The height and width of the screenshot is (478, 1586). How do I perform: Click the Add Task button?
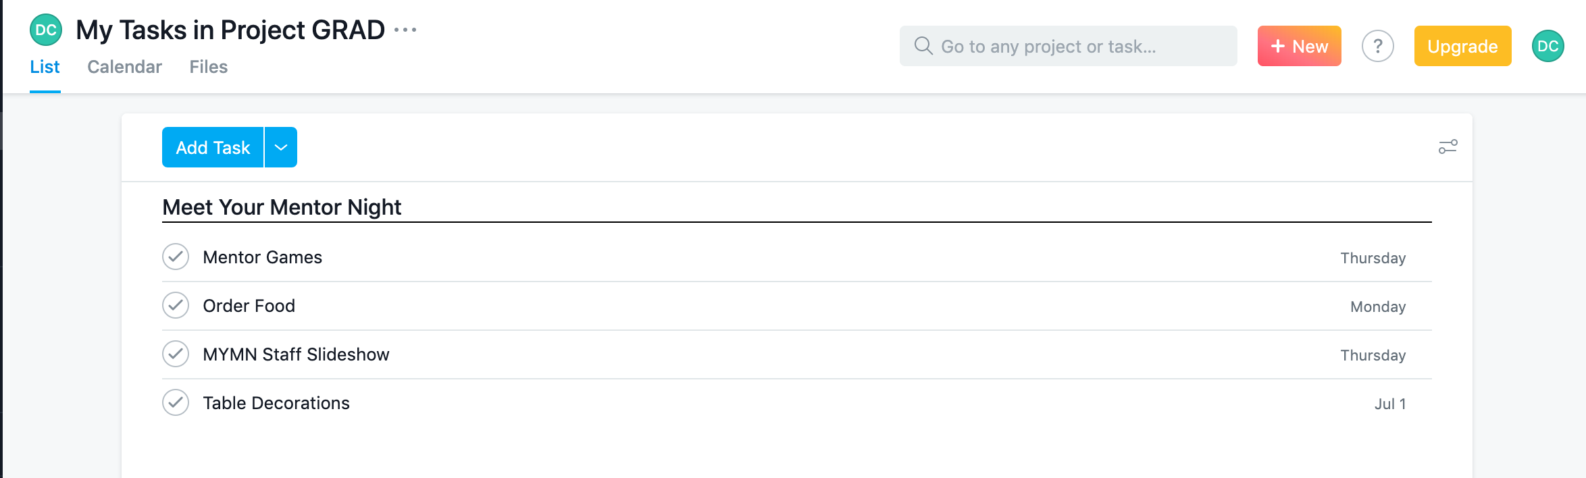coord(213,147)
